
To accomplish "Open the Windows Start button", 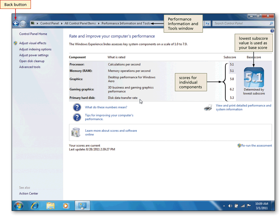I will (19, 206).
